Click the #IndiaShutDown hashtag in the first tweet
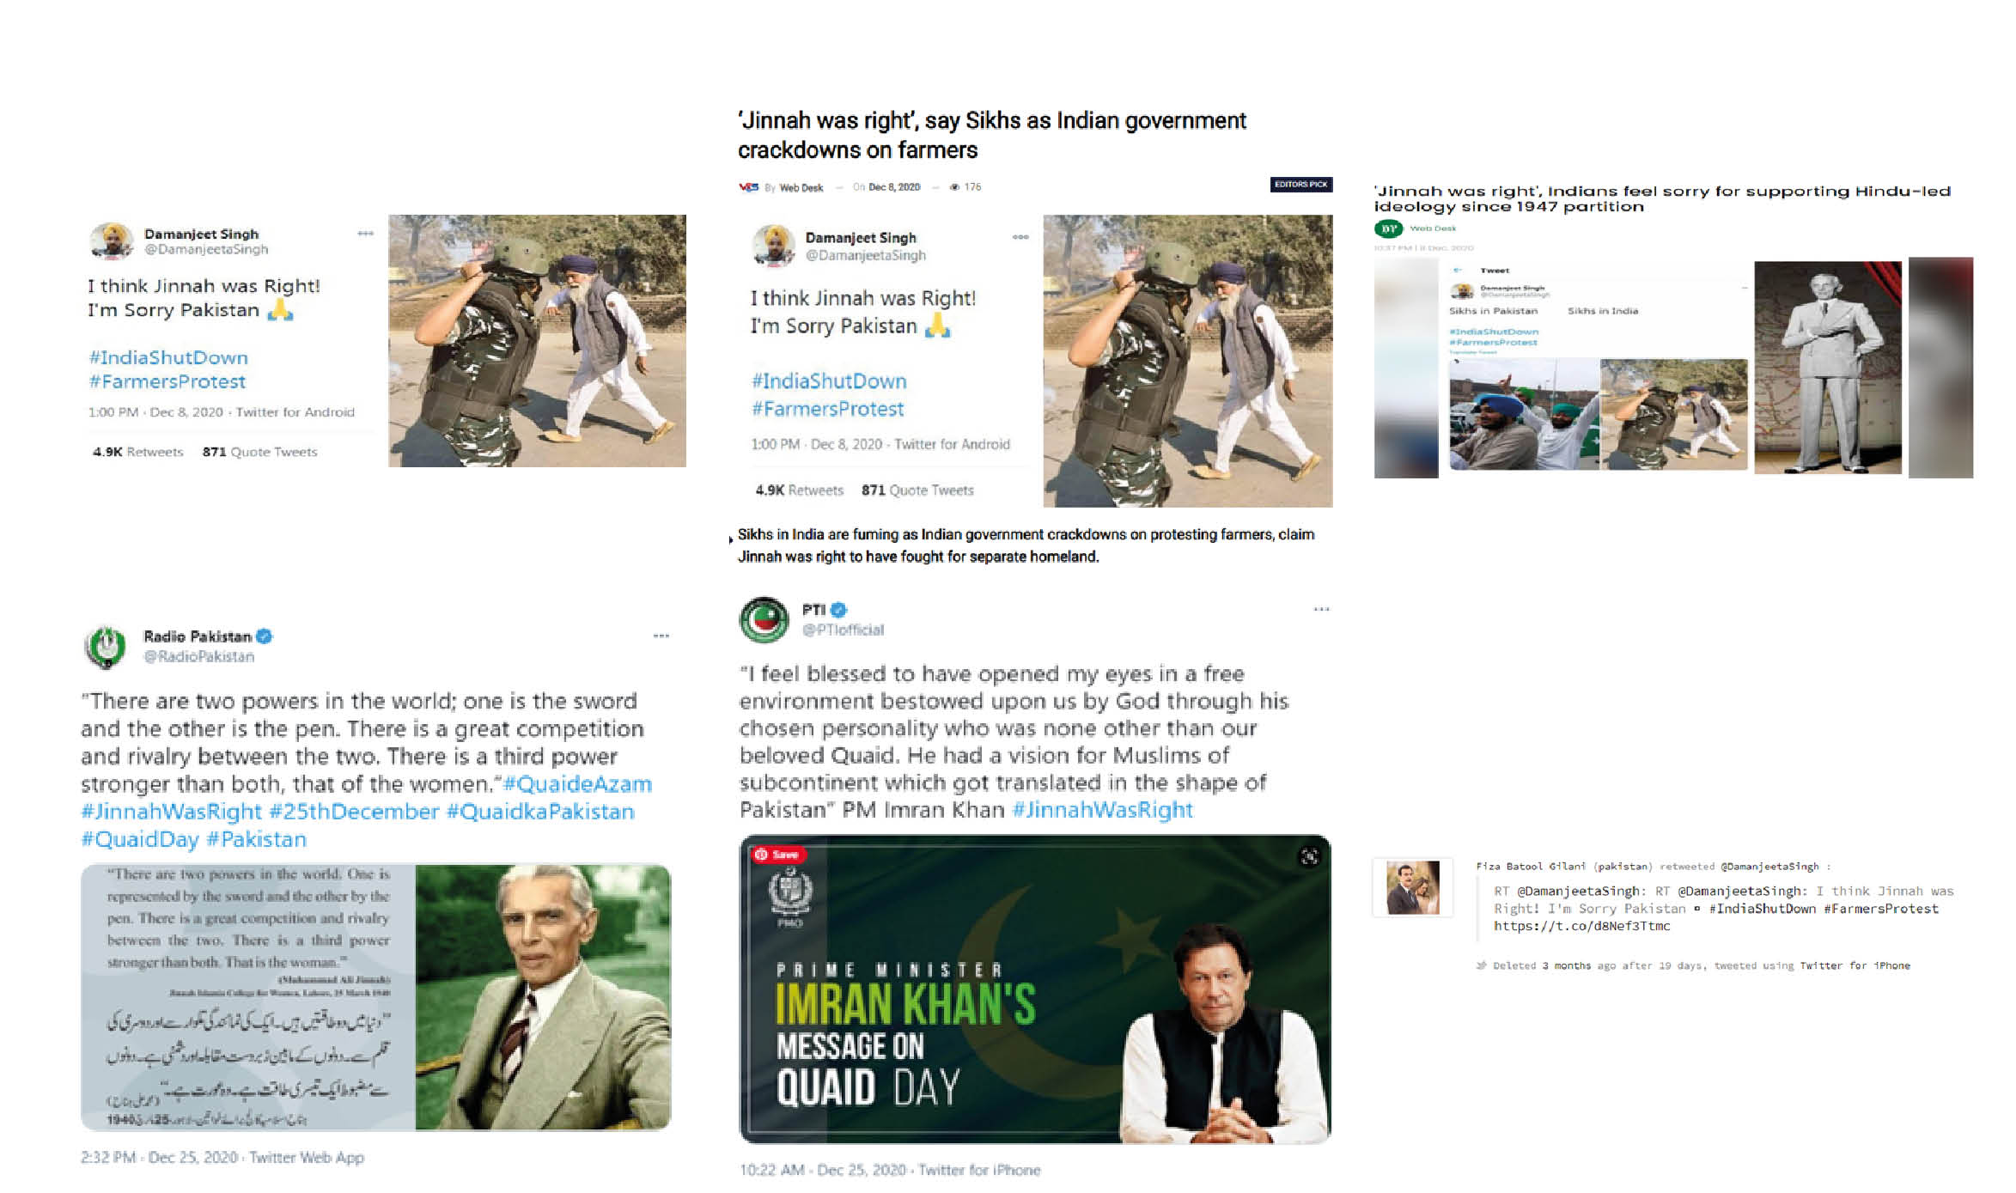 (168, 357)
